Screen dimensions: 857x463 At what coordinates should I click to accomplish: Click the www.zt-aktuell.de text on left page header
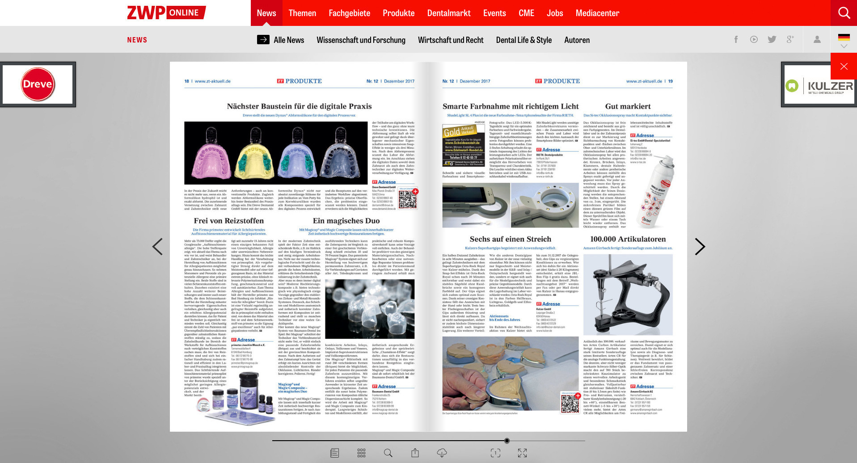[213, 81]
